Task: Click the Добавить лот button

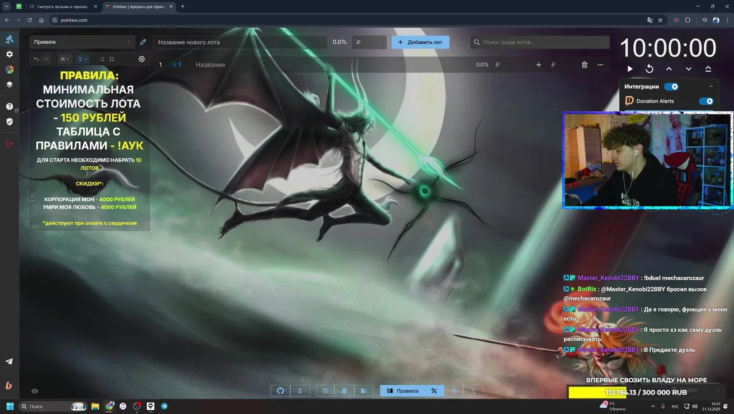Action: (x=421, y=42)
